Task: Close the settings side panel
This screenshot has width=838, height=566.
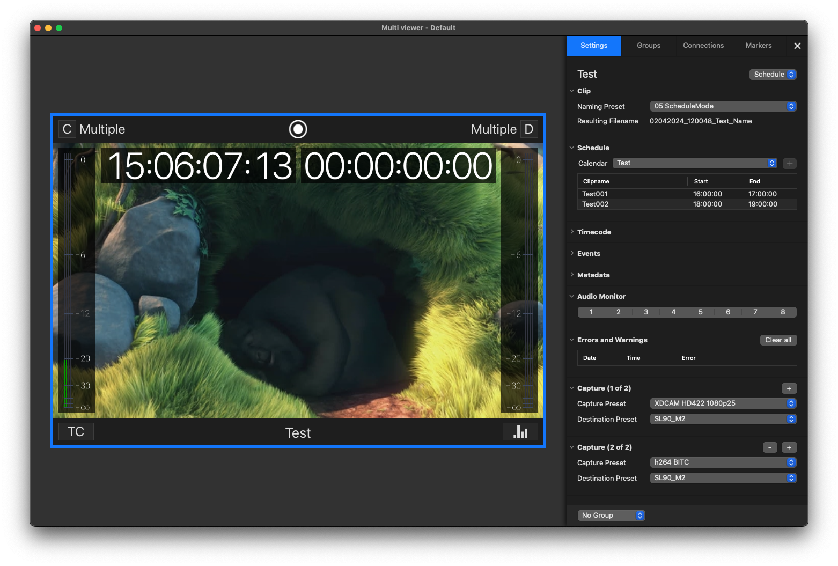Action: [797, 46]
